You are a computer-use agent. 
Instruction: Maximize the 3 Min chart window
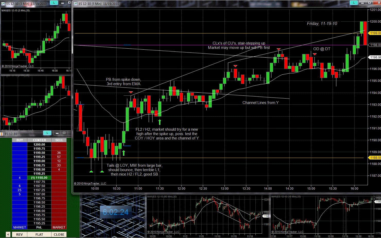point(69,3)
